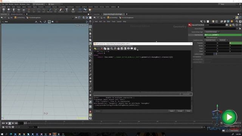Select the Spray Paint shelf tool
This screenshot has height=136, width=242.
tap(61, 10)
